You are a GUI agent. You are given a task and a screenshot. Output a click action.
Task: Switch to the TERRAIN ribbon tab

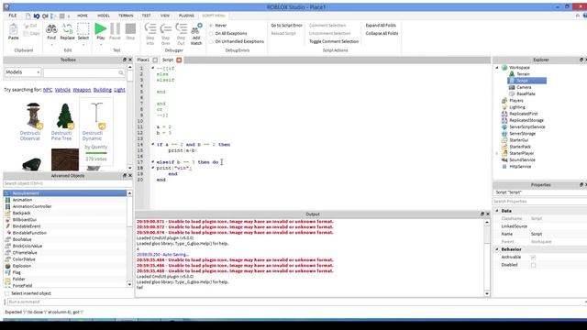126,16
